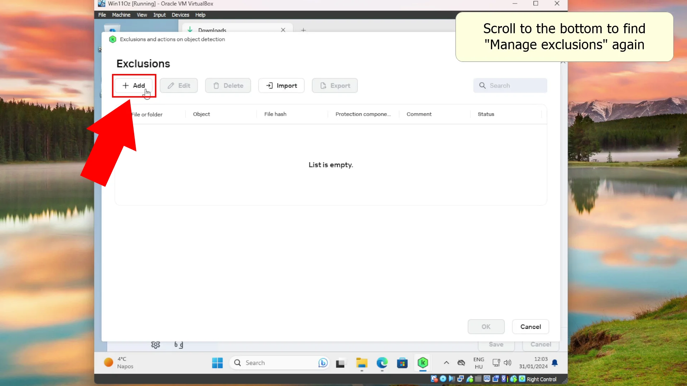This screenshot has height=386, width=687.
Task: Sort by Protection components column header
Action: 363,114
